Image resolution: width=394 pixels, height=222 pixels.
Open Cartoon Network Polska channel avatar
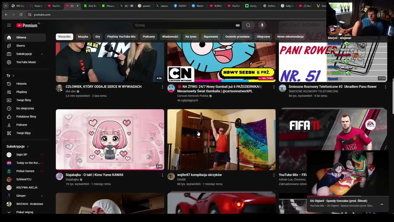tap(171, 88)
